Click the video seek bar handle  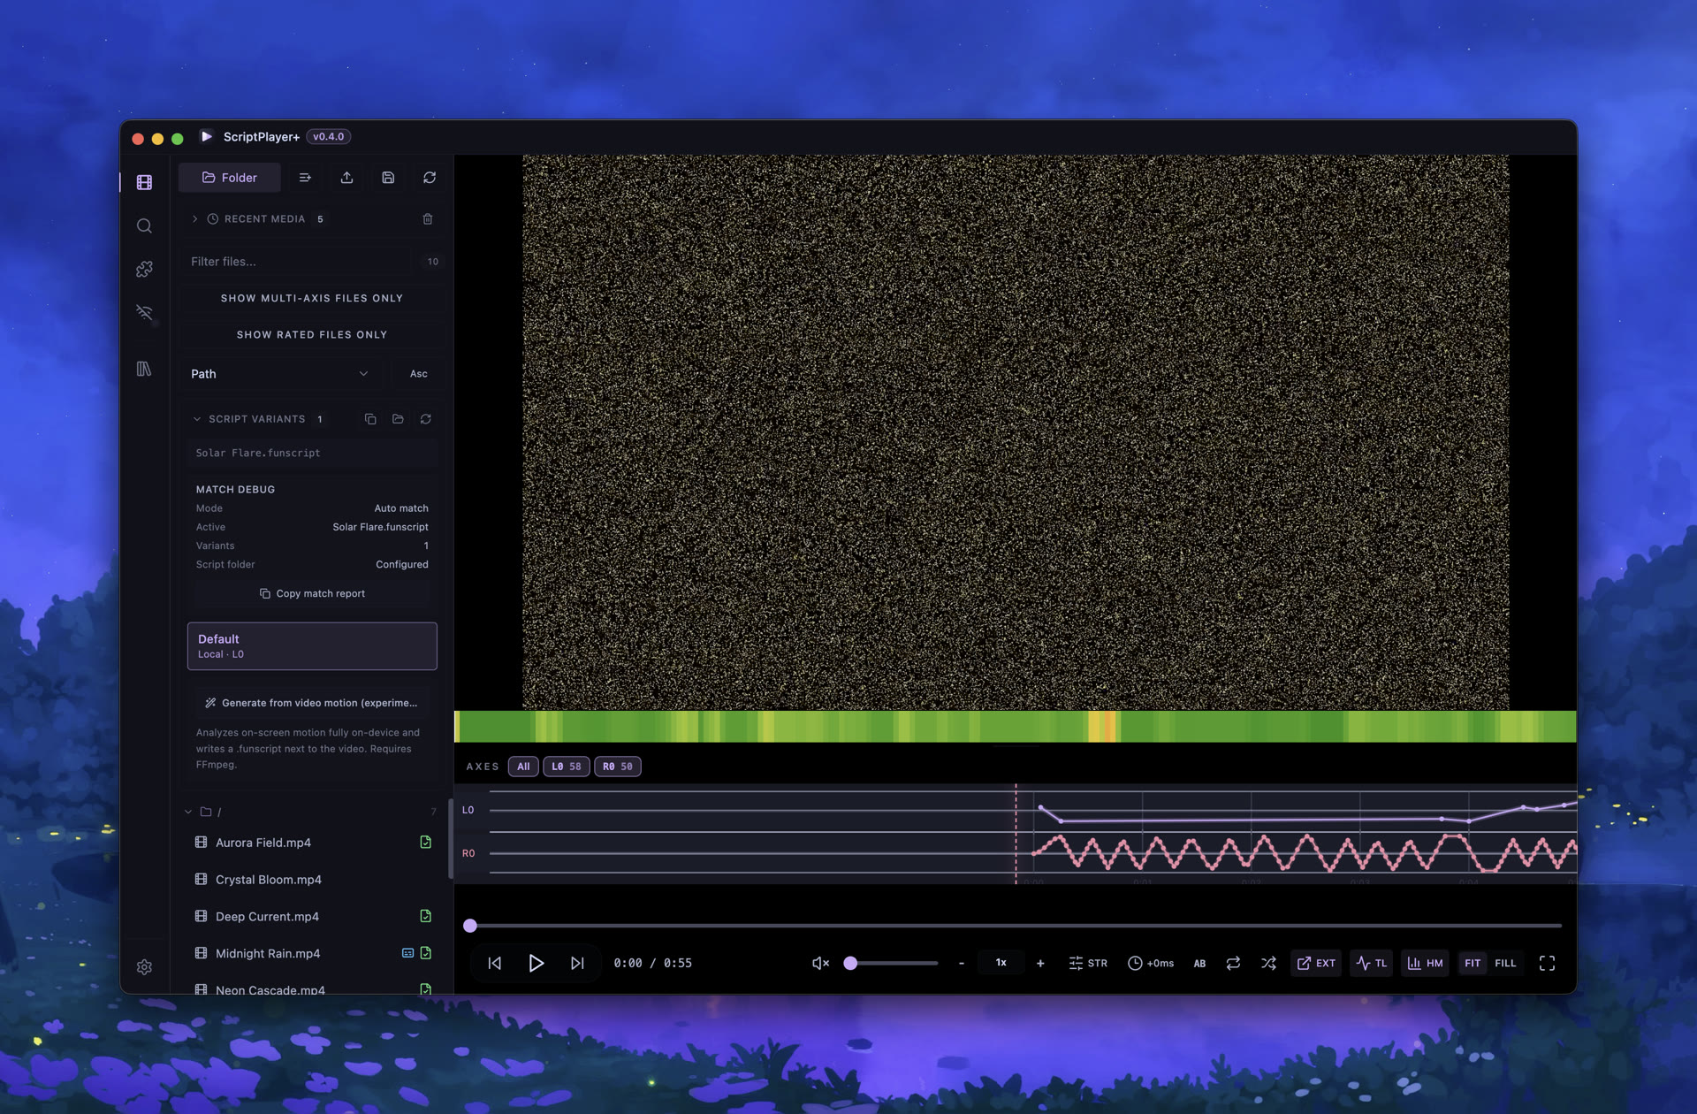point(470,926)
